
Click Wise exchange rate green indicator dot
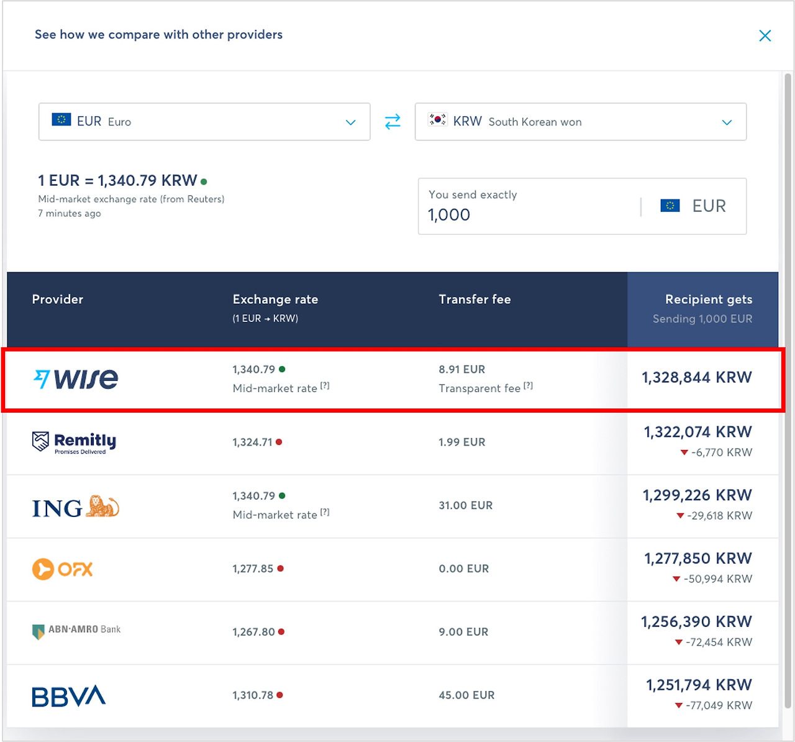[x=282, y=369]
